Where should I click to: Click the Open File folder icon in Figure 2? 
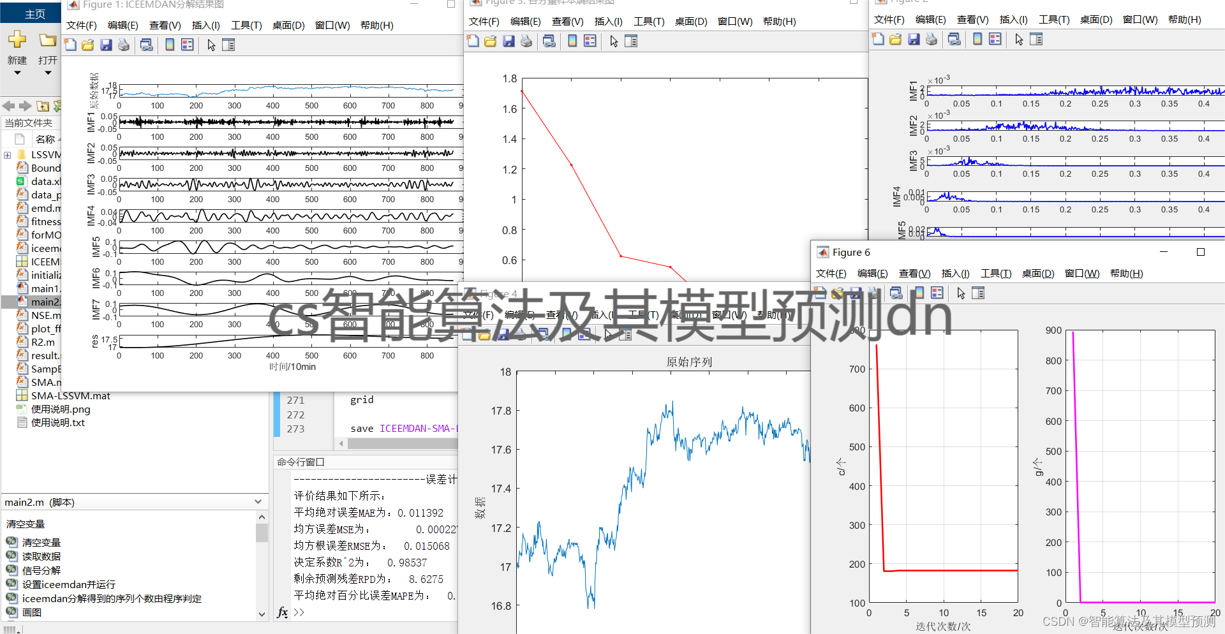[895, 39]
